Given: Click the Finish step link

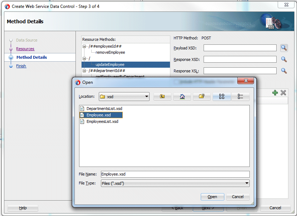Looking at the screenshot, I should click(x=21, y=66).
